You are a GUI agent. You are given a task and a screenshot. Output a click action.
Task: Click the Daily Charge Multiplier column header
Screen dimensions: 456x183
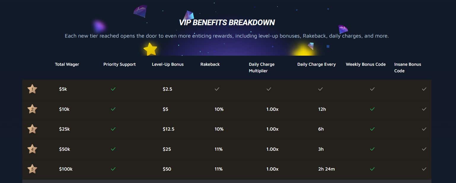pos(262,68)
